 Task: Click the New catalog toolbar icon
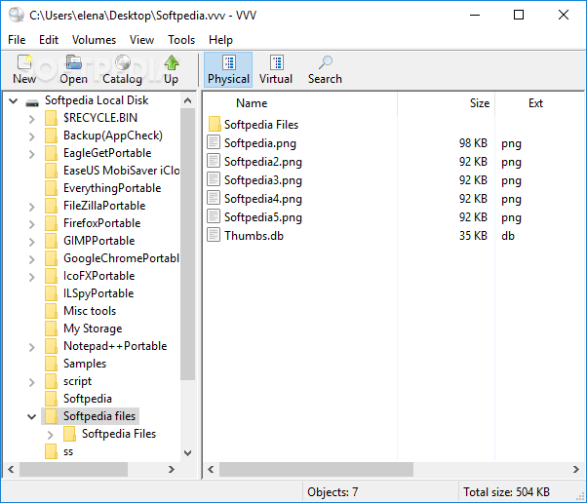24,62
